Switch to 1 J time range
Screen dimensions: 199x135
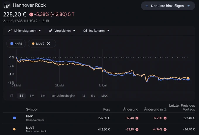click(x=83, y=96)
